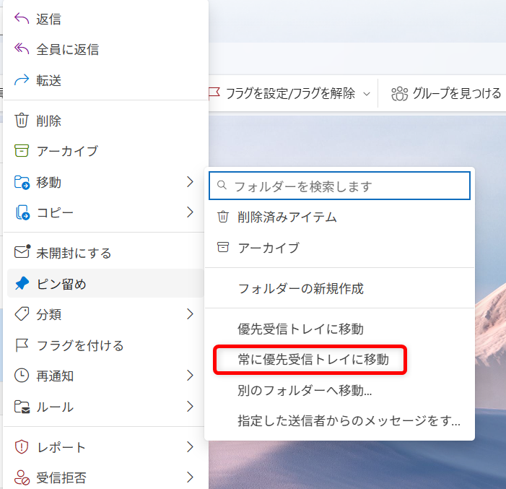Click the 削除 trash can icon
This screenshot has width=506, height=489.
click(x=22, y=120)
